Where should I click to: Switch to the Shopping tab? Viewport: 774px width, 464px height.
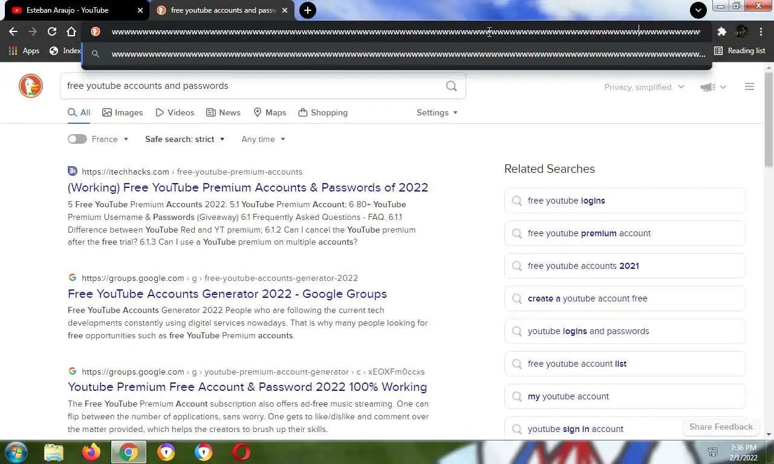[323, 112]
